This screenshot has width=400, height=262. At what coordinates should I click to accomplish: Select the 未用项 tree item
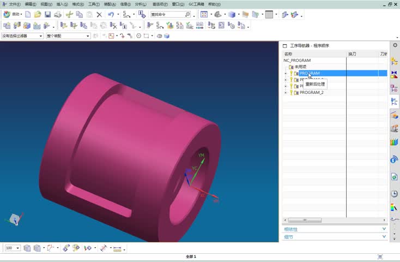300,67
